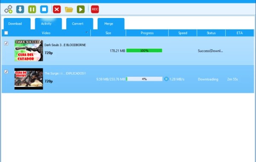This screenshot has width=256, height=162.
Task: Click the '2m 55s' ETA value
Action: tap(233, 79)
